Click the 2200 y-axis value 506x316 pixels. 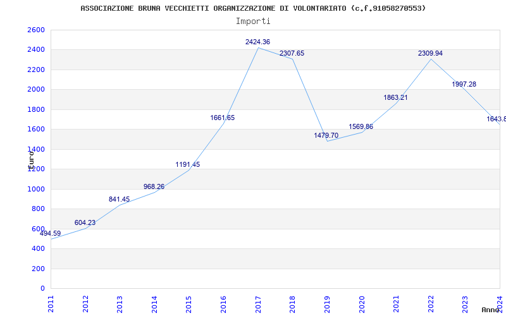pyautogui.click(x=36, y=70)
